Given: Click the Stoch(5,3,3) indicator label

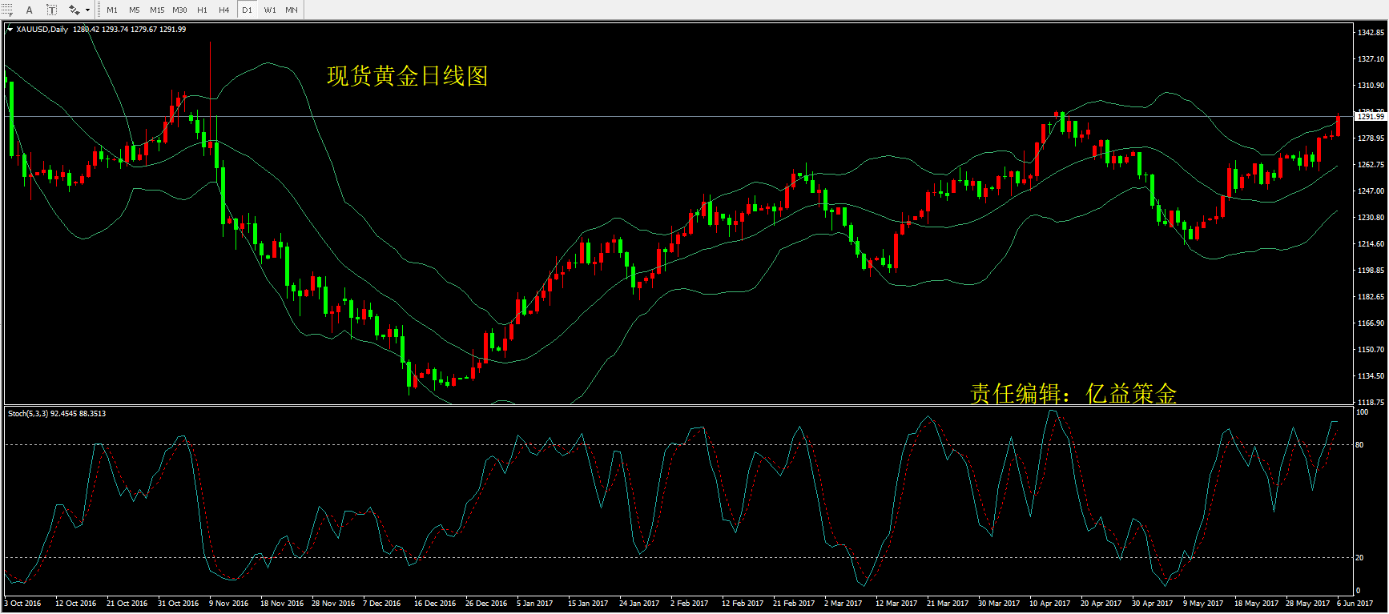Looking at the screenshot, I should click(57, 414).
